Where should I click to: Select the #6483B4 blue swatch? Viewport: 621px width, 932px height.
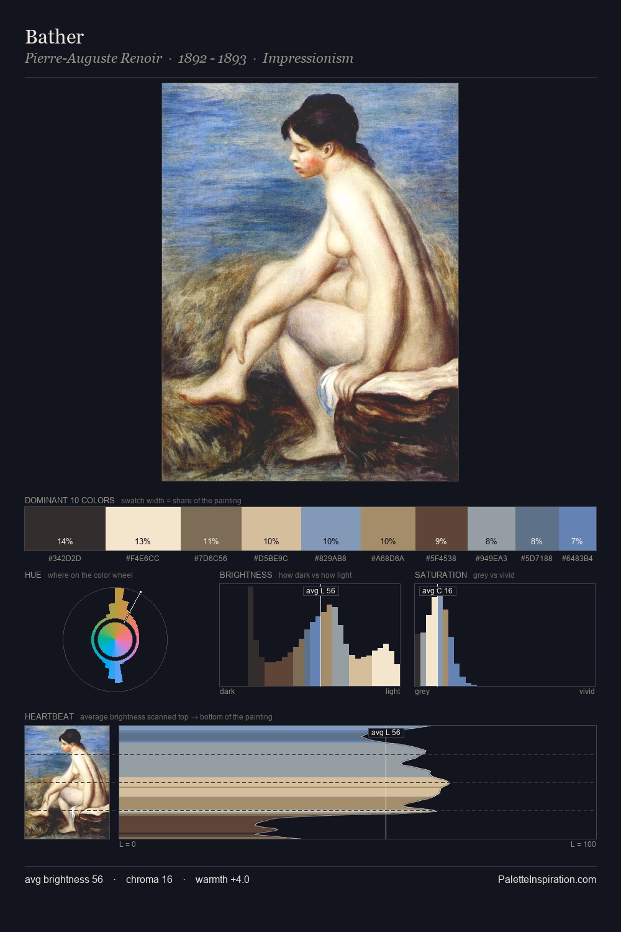578,529
